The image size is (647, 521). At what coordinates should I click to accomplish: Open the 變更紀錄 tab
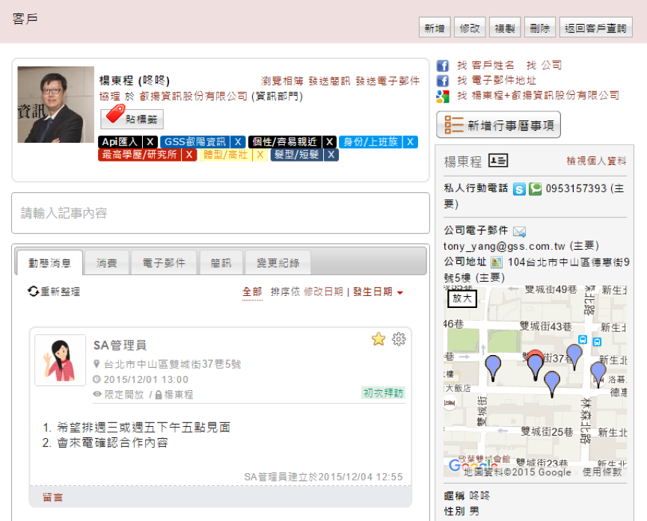(277, 263)
